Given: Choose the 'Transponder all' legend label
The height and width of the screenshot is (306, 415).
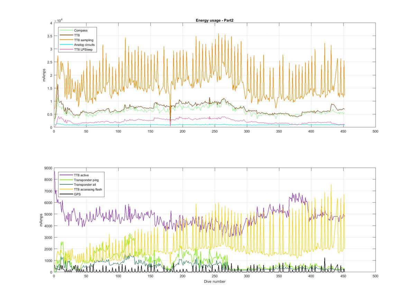Looking at the screenshot, I should click(85, 185).
